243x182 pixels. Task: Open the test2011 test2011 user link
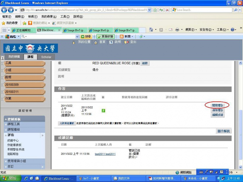pyautogui.click(x=105, y=154)
